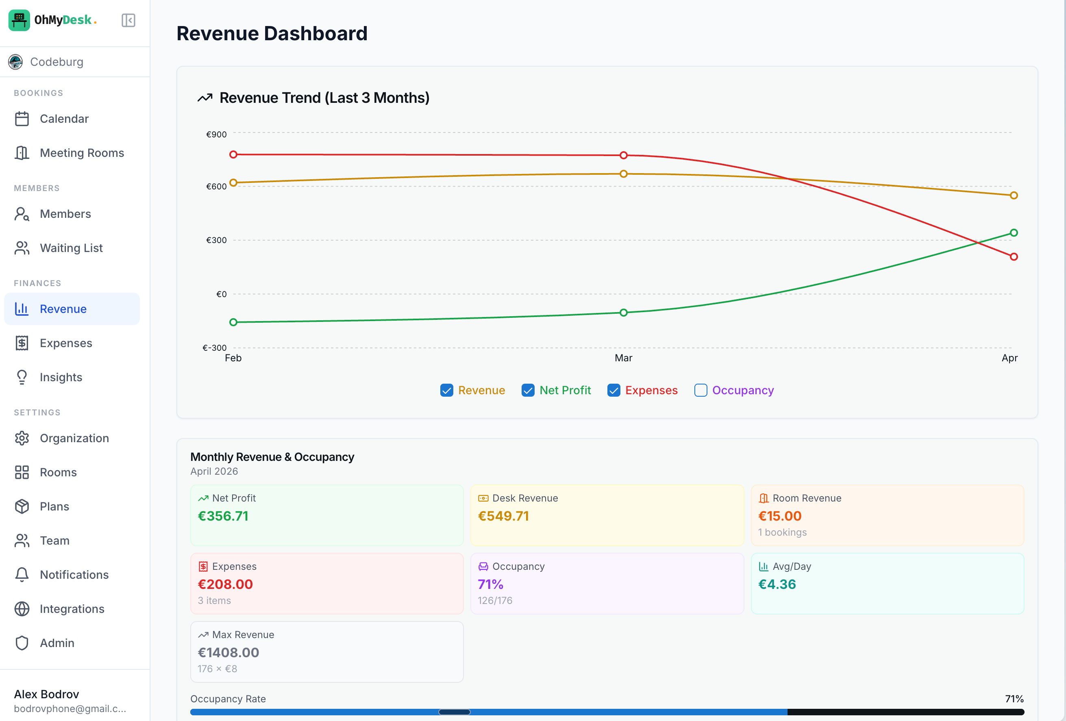The image size is (1066, 721).
Task: Open the Calendar bookings view
Action: 64,118
